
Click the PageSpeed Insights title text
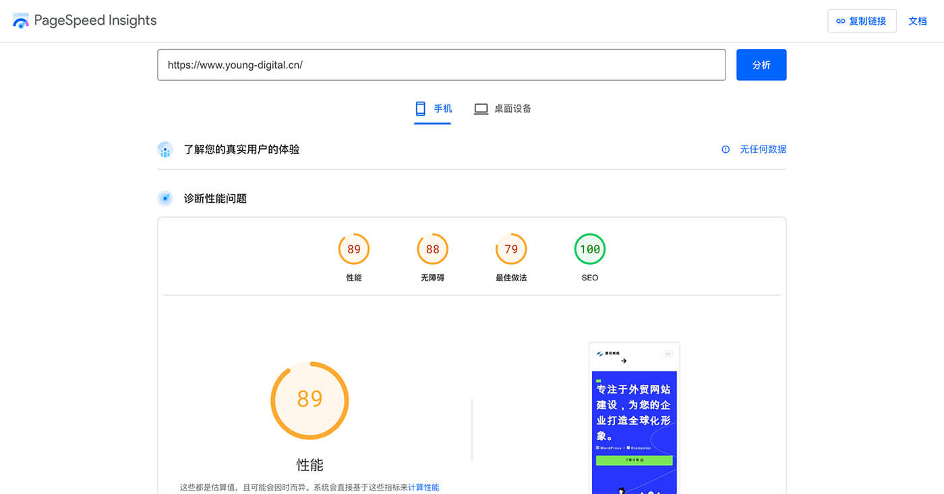click(95, 21)
